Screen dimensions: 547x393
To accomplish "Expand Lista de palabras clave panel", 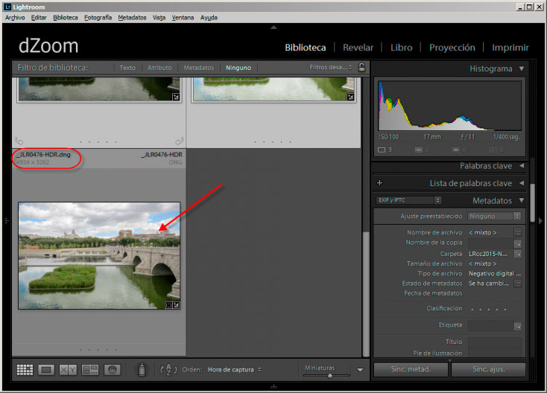I will click(522, 183).
